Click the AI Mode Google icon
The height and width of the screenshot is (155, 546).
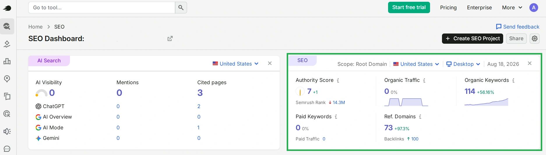pos(38,128)
